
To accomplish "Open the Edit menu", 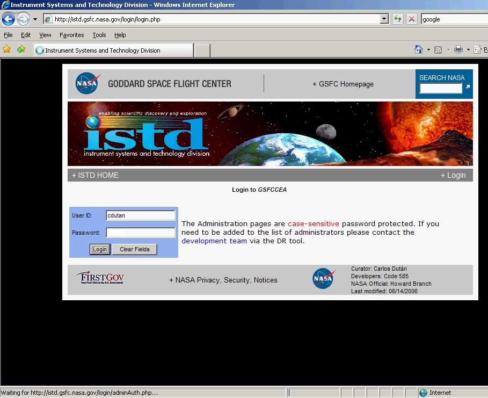I will pos(26,35).
